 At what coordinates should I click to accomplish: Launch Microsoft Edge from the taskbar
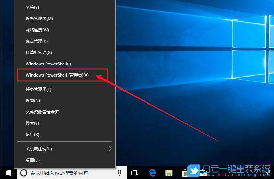[152, 173]
